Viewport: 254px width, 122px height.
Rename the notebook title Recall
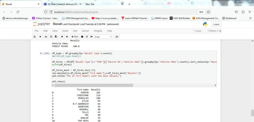click(x=57, y=24)
